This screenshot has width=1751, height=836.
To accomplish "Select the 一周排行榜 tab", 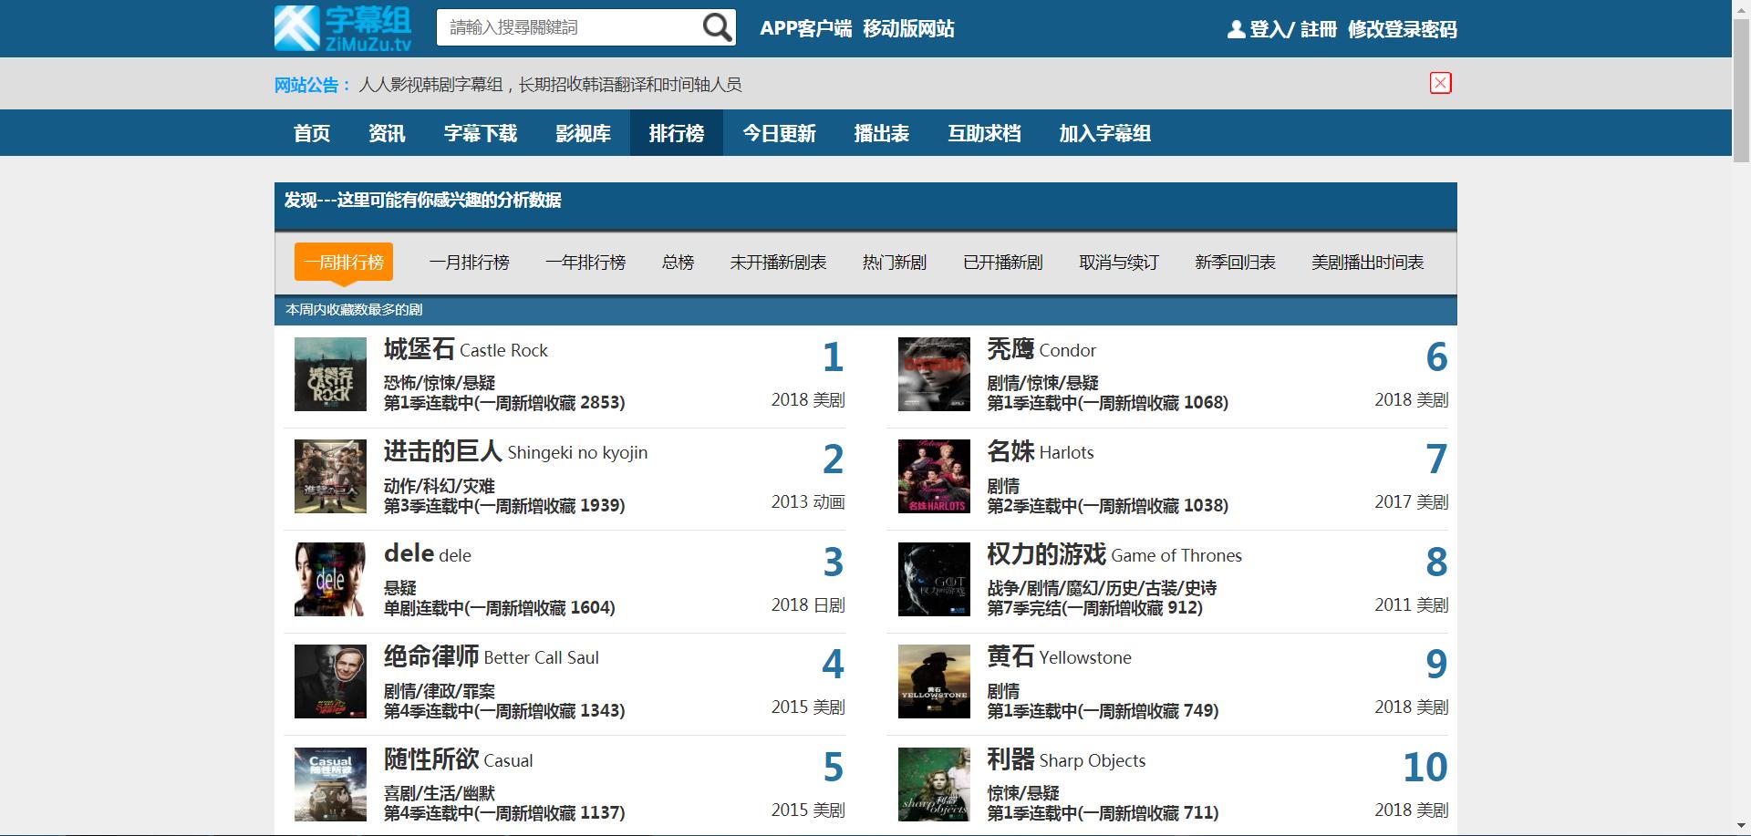I will coord(344,263).
